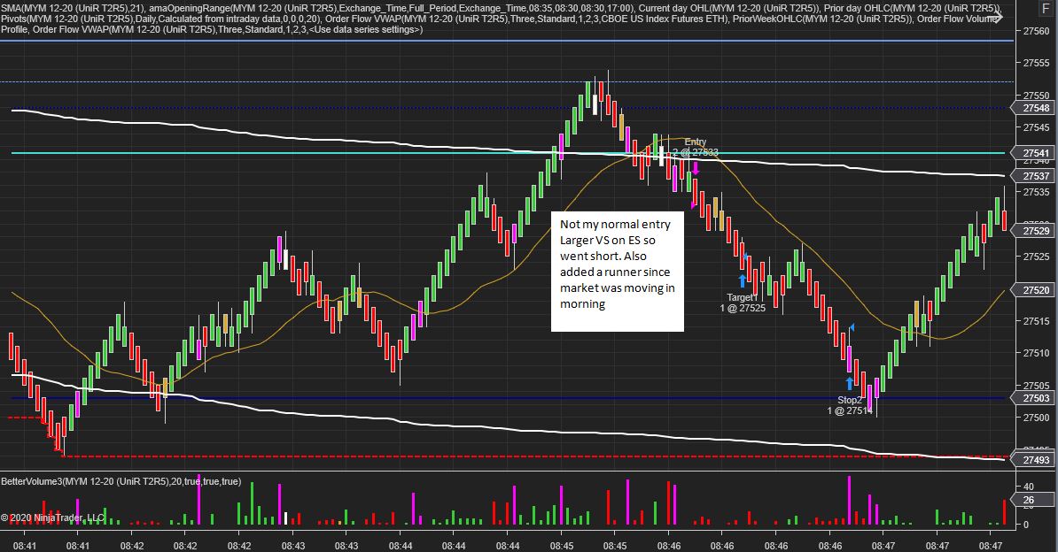Select the blue up arrow above Stop2 label

[x=850, y=384]
